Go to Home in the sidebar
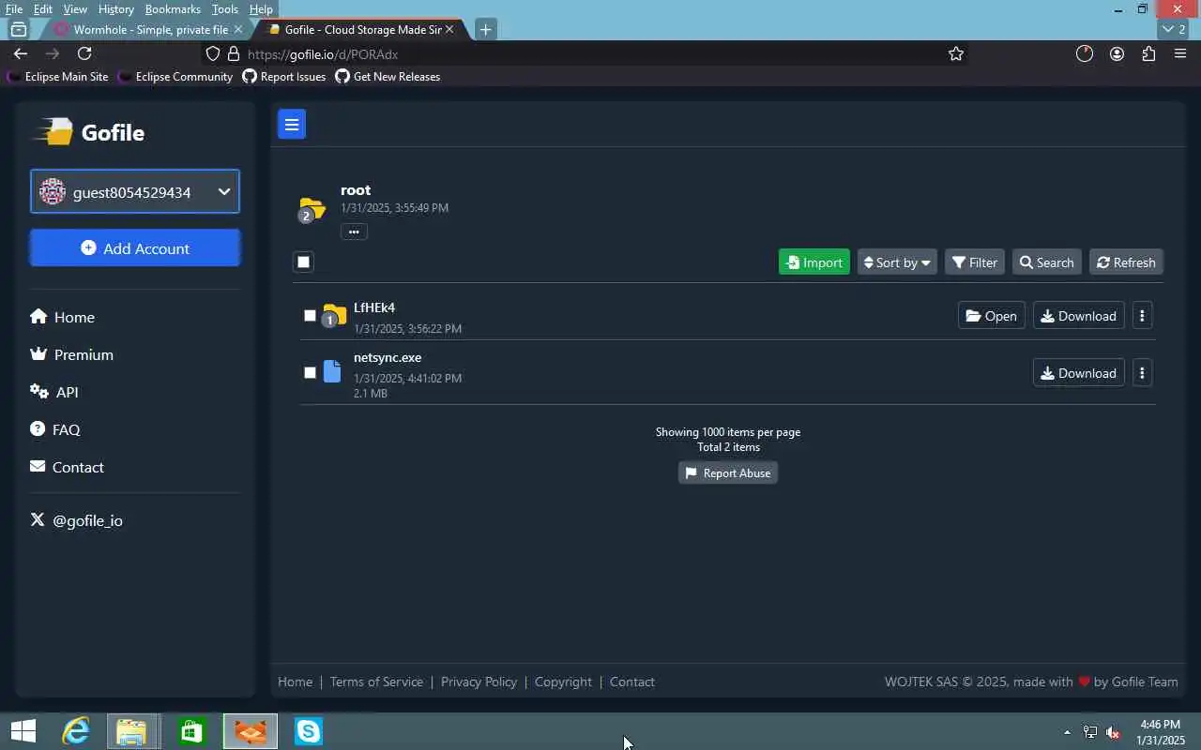The width and height of the screenshot is (1201, 750). [x=63, y=317]
